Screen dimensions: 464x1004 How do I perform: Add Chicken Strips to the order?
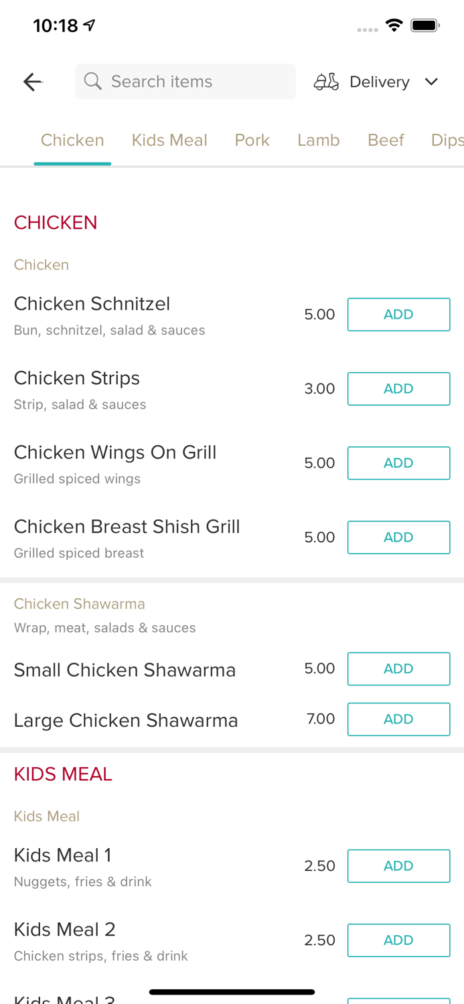pyautogui.click(x=398, y=388)
